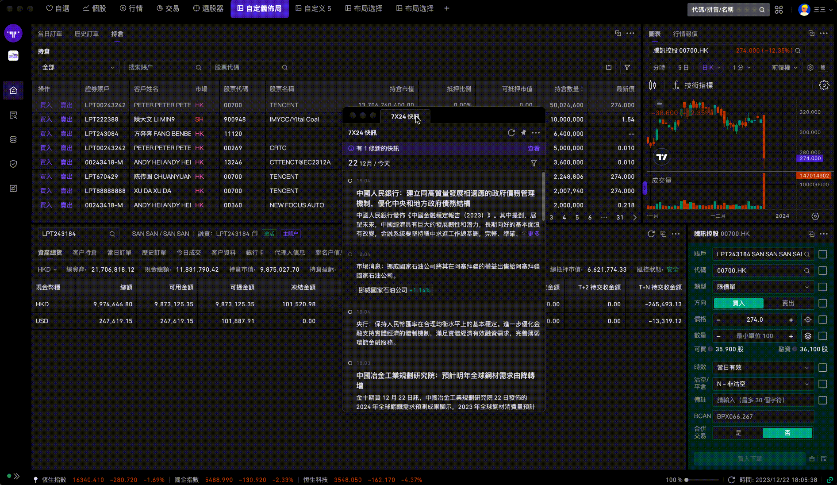Click 更多 to expand first news item
The width and height of the screenshot is (837, 485).
point(534,233)
